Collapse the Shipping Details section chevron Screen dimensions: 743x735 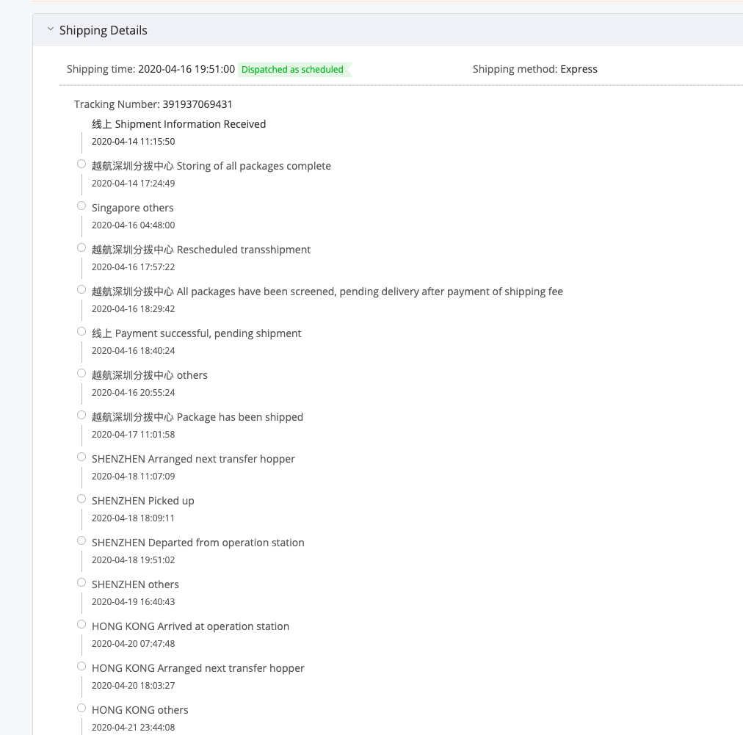pyautogui.click(x=51, y=29)
